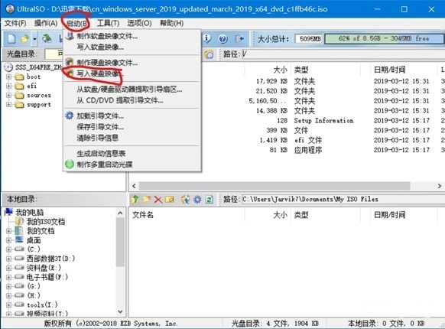Expand the efi folder node
This screenshot has height=329, width=445.
click(9, 86)
